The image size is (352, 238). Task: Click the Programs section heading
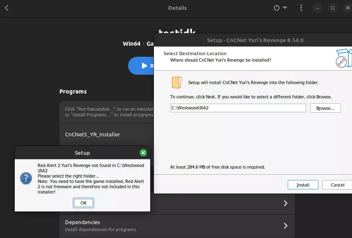73,91
